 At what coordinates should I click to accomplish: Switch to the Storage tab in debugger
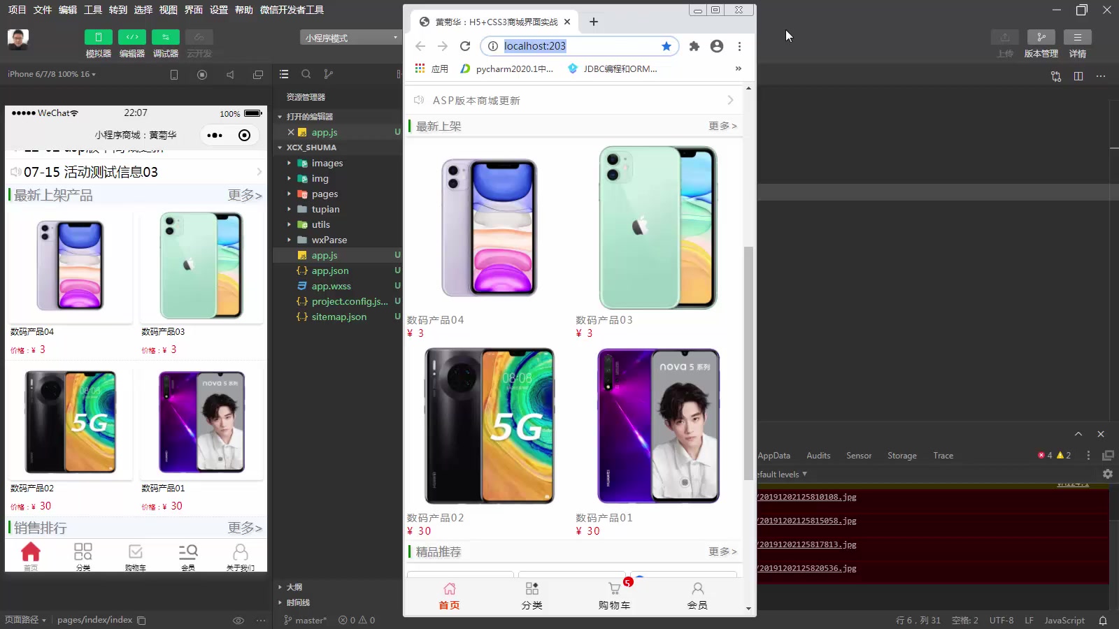tap(901, 456)
